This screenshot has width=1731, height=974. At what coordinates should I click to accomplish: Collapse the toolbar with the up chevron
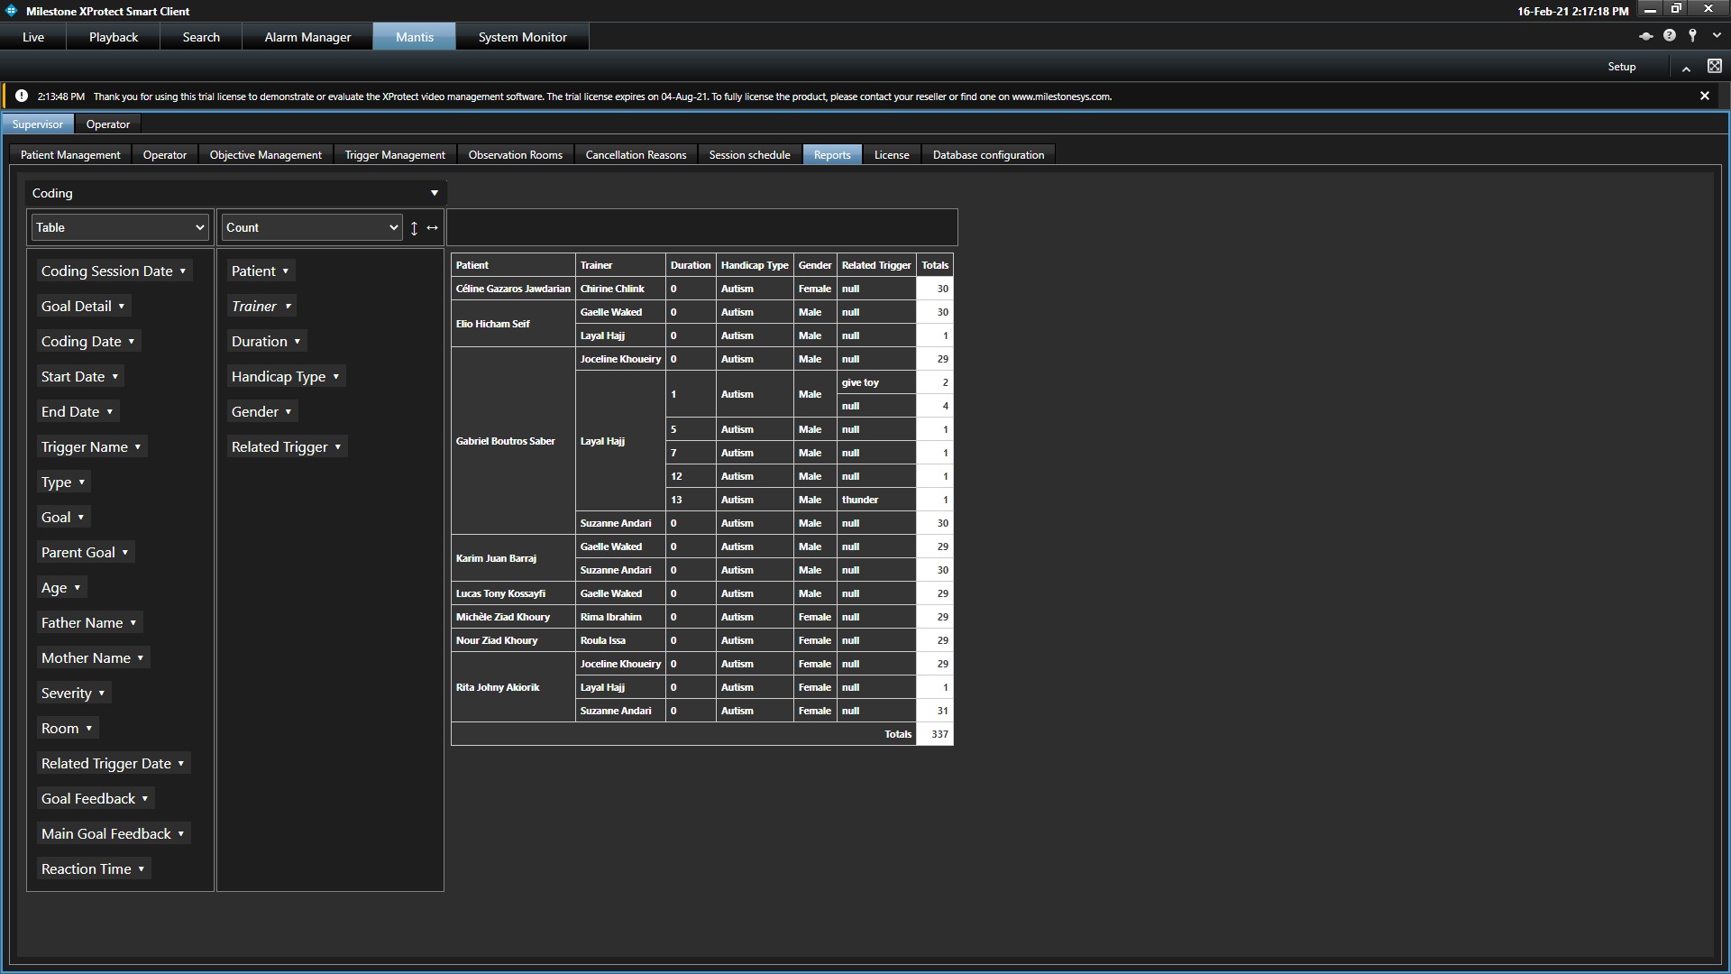coord(1686,68)
